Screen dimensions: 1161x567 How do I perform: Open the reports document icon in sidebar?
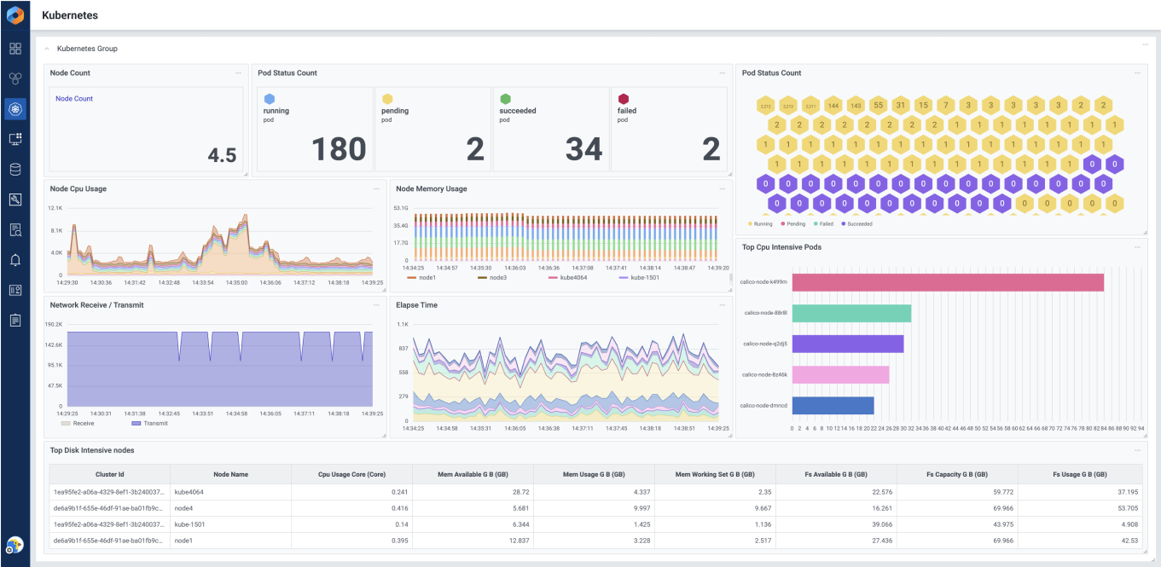(15, 320)
